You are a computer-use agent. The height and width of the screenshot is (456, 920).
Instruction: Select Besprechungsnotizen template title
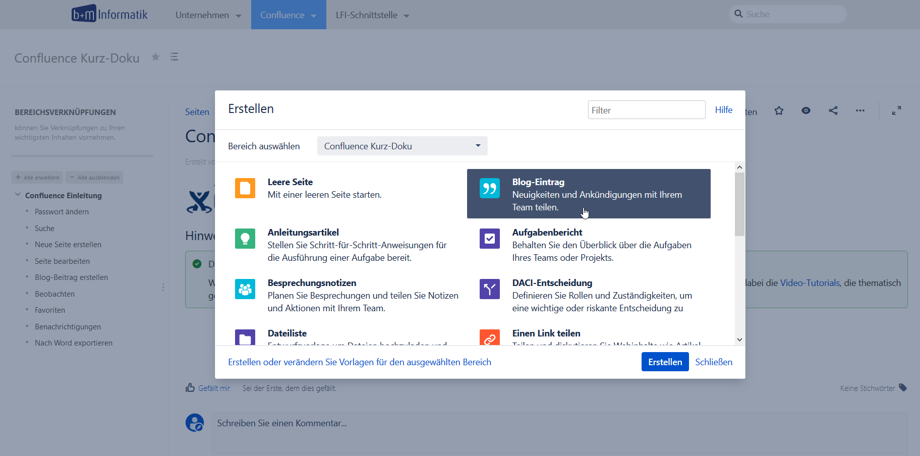312,283
